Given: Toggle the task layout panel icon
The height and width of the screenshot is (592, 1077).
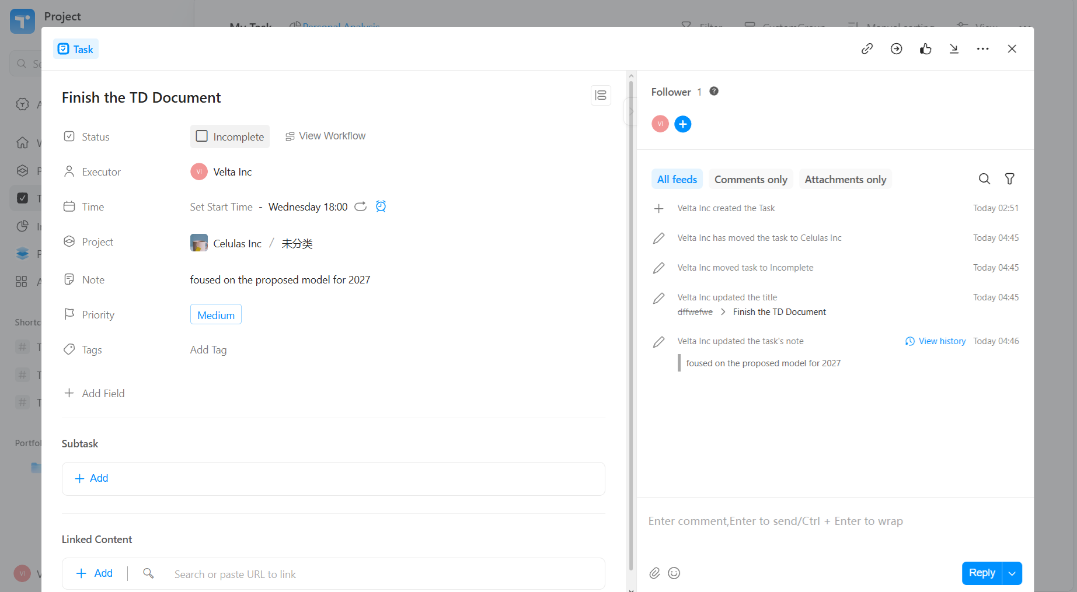Looking at the screenshot, I should (601, 95).
